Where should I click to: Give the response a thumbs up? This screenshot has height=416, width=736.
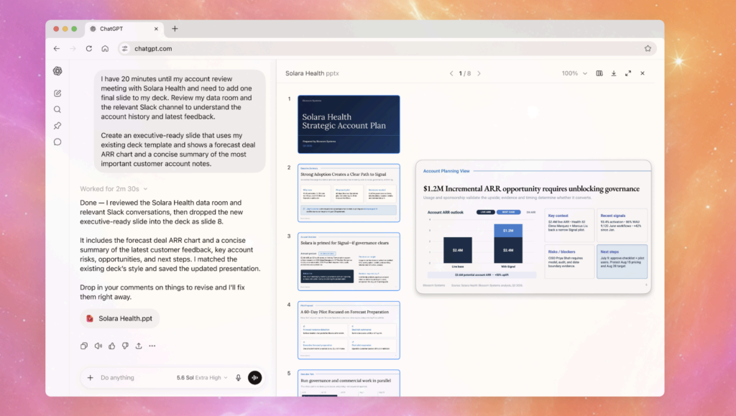pos(111,346)
